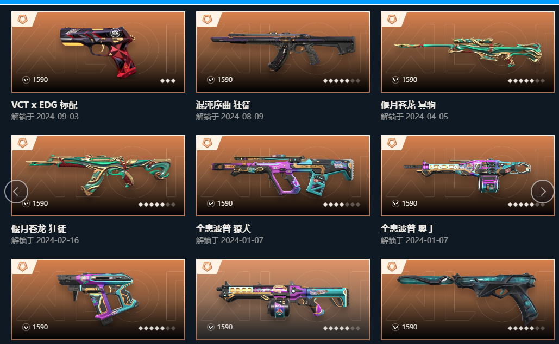The image size is (559, 344).
Task: View the 全息波普 獠犬 skin thumbnail
Action: 282,176
